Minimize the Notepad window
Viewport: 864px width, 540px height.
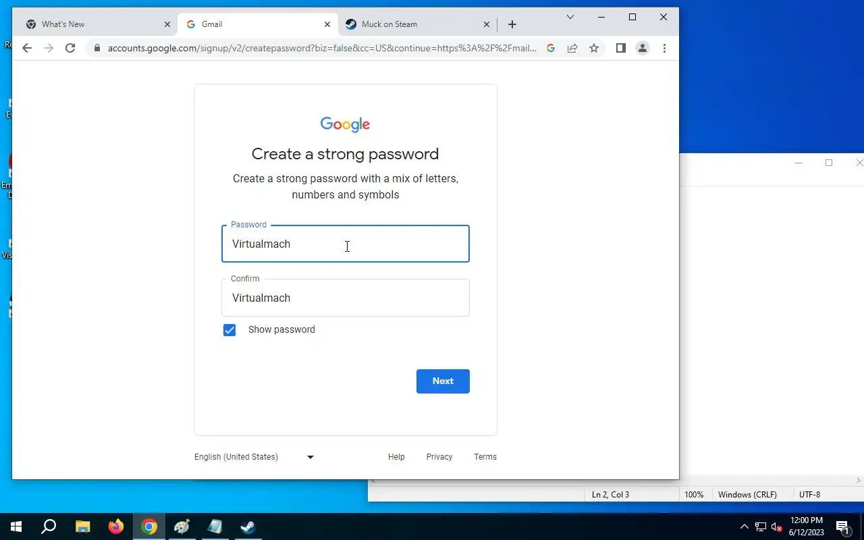coord(799,163)
